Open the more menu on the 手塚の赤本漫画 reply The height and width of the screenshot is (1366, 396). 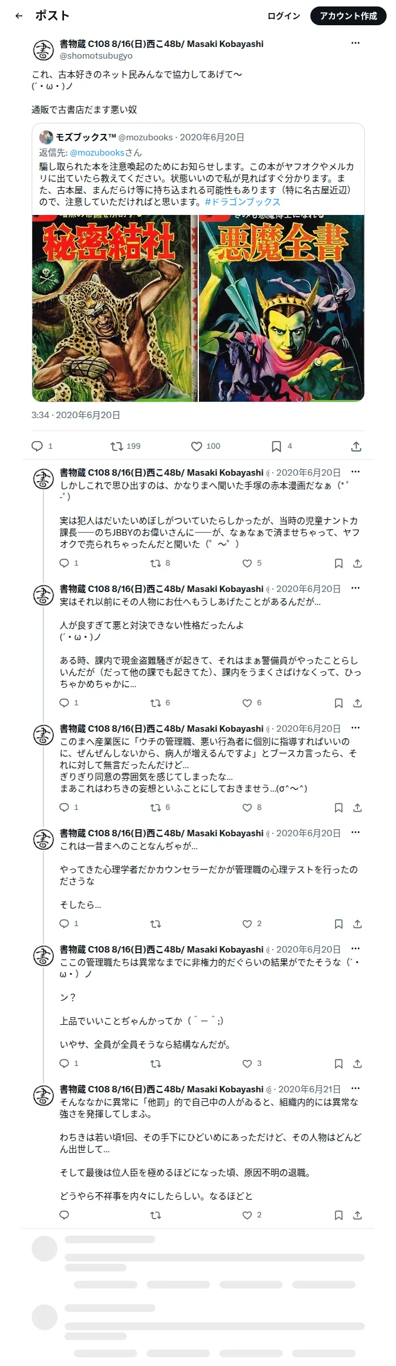point(355,472)
